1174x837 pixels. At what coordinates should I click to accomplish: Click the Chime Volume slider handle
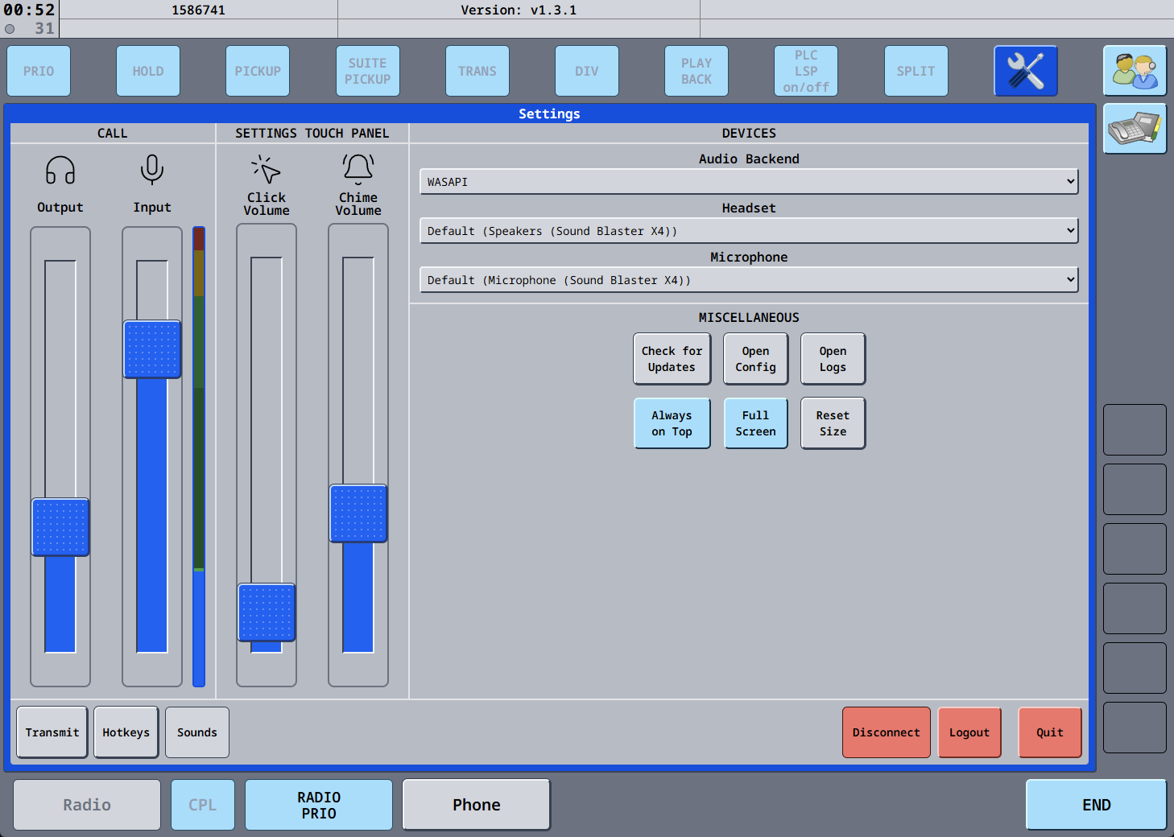(x=358, y=513)
